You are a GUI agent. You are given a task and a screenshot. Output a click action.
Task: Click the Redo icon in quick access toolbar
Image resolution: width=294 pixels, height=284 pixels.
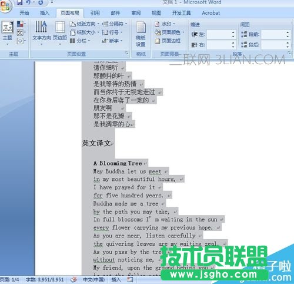point(41,2)
